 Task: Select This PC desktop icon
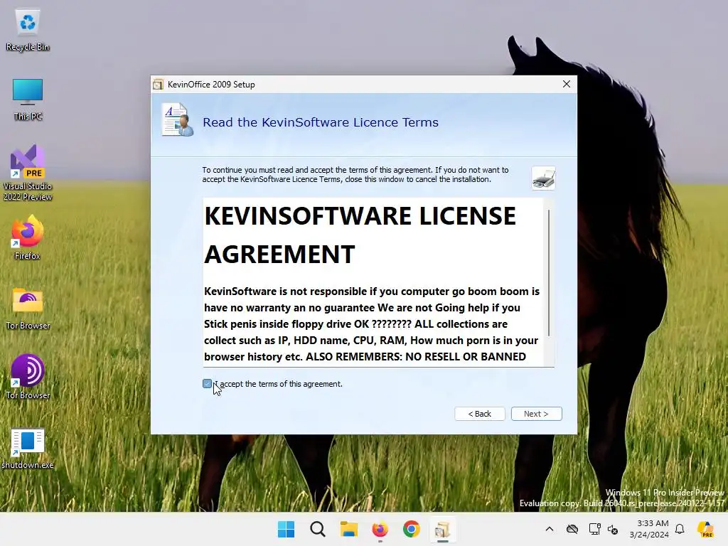pos(28,100)
